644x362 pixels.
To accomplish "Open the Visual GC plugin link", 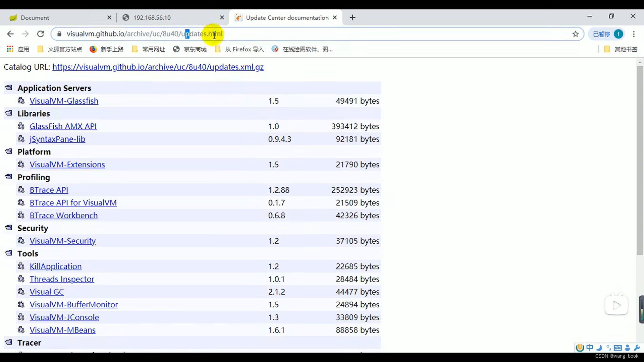I will 47,292.
